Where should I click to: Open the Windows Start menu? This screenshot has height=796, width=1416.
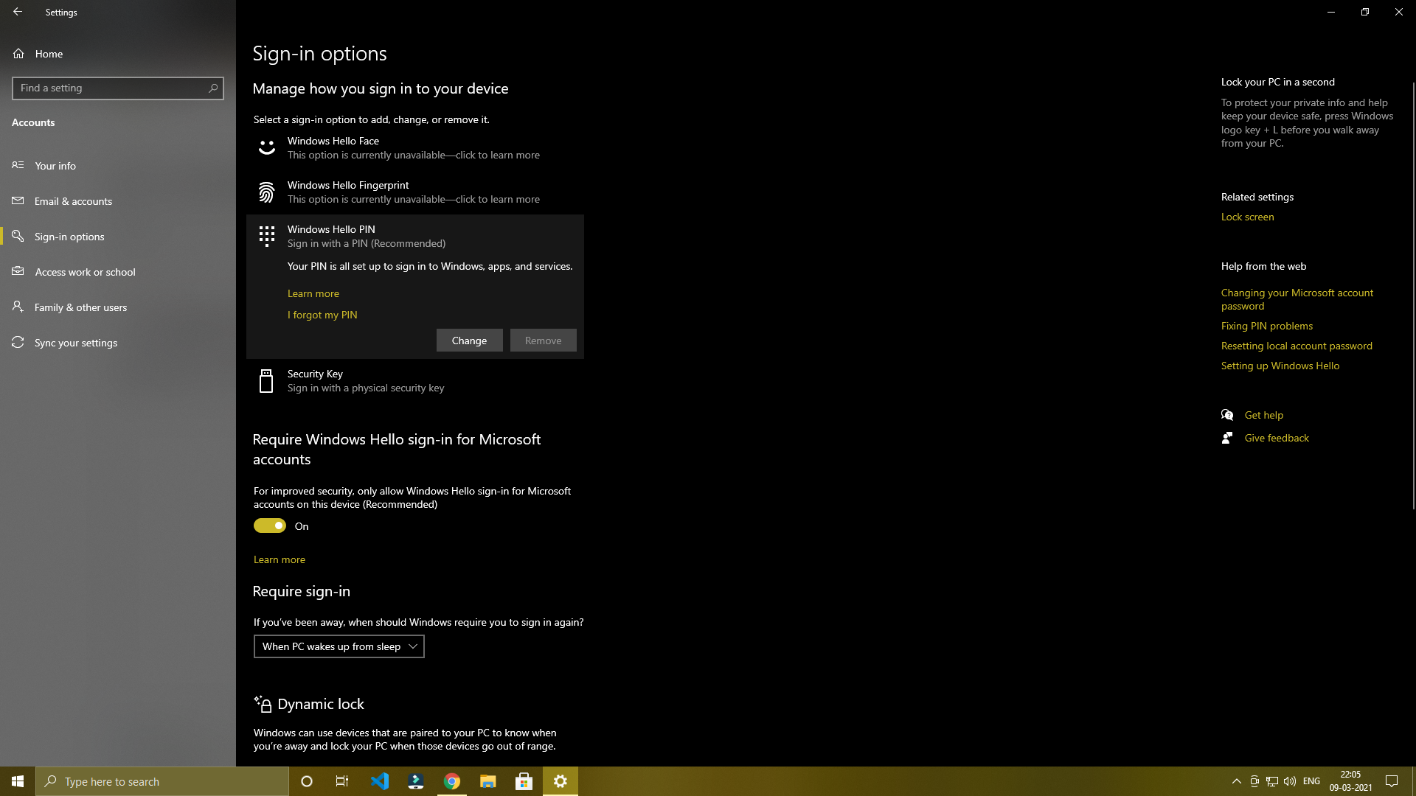[18, 781]
